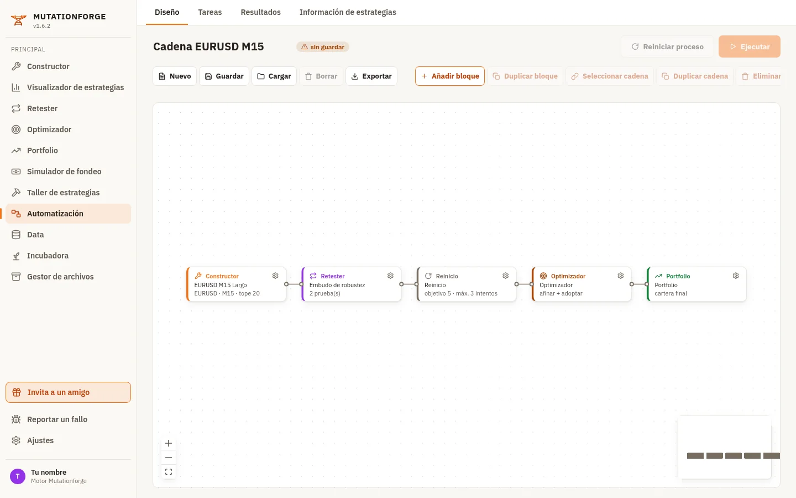Click the MutationForge logo icon
The width and height of the screenshot is (796, 498).
coord(19,20)
